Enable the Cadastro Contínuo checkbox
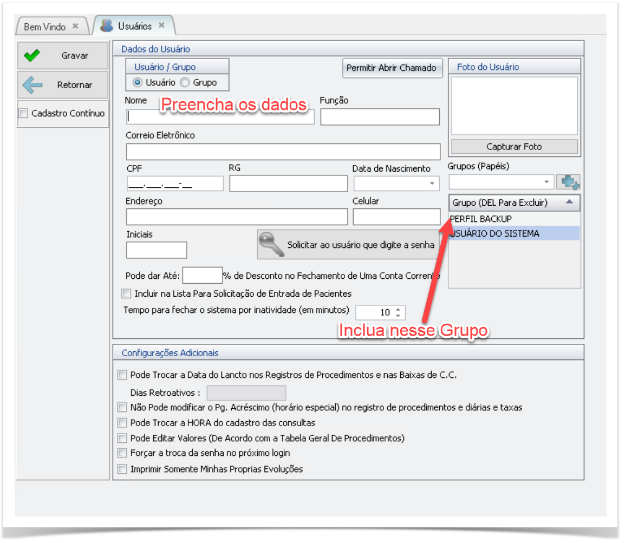The image size is (625, 543). (23, 114)
